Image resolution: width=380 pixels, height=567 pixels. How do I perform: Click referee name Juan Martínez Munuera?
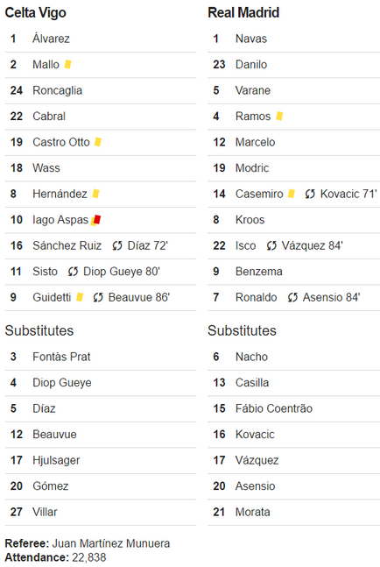click(x=111, y=543)
